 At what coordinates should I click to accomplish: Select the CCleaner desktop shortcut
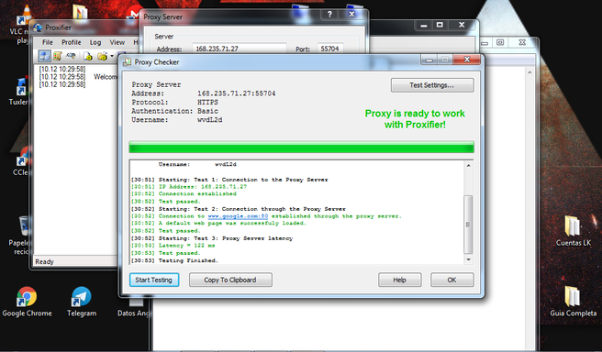point(23,161)
